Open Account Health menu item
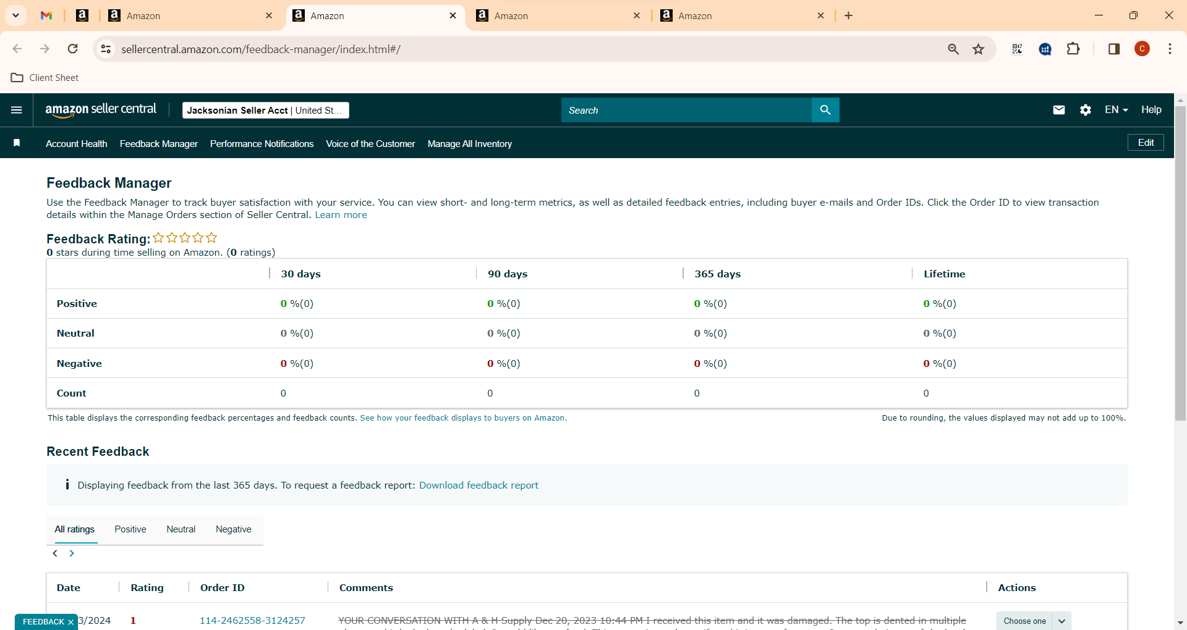This screenshot has height=630, width=1187. pyautogui.click(x=77, y=143)
